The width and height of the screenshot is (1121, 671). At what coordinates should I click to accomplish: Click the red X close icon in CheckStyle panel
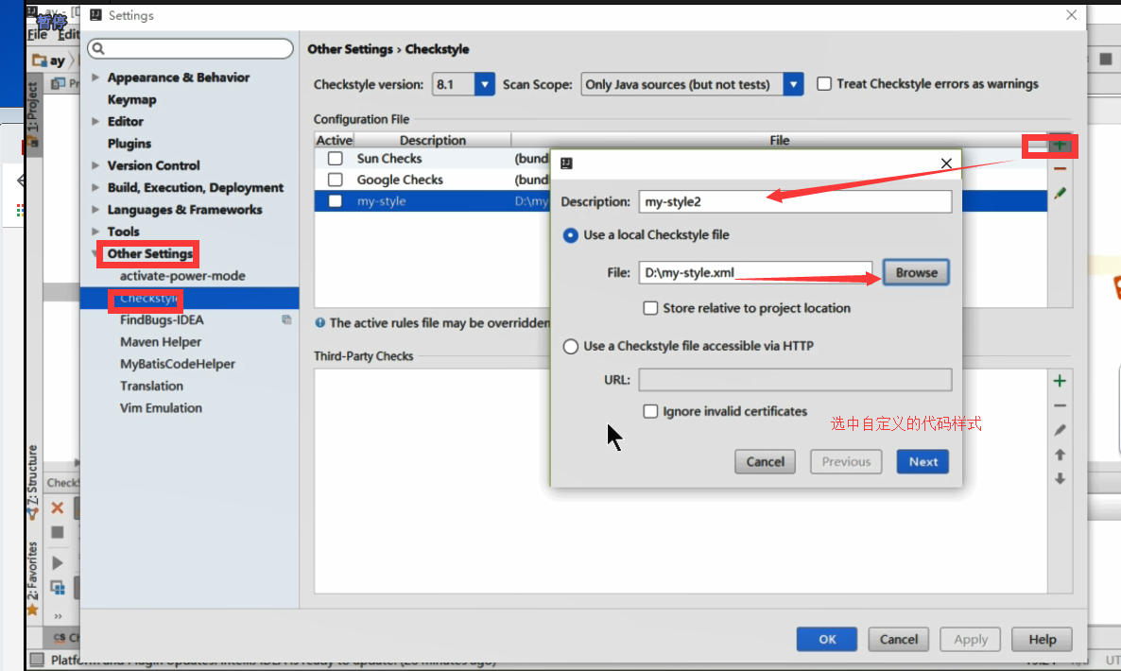(x=58, y=508)
